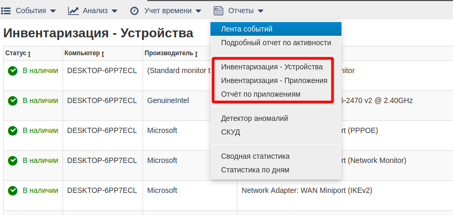Click the time tracking clock icon

[x=135, y=11]
